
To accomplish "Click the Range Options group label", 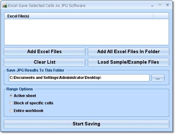I will pyautogui.click(x=20, y=89).
